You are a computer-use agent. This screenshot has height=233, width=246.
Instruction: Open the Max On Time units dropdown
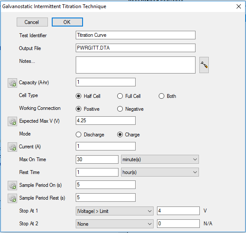click(160, 159)
